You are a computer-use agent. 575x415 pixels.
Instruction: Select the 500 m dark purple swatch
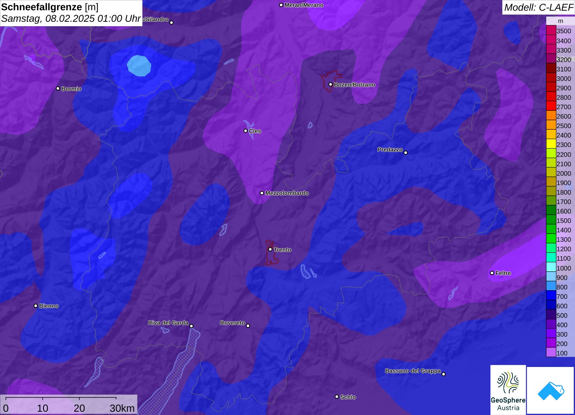point(551,315)
